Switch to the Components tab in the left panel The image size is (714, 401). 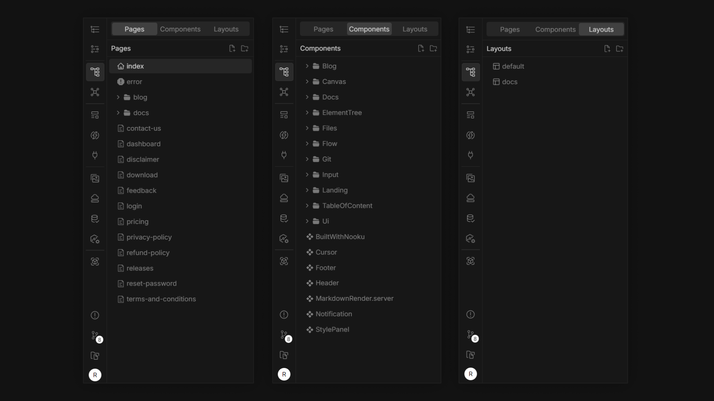click(180, 29)
